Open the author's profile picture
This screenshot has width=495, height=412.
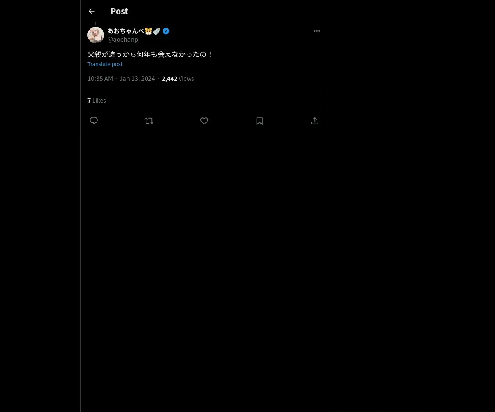pyautogui.click(x=96, y=35)
